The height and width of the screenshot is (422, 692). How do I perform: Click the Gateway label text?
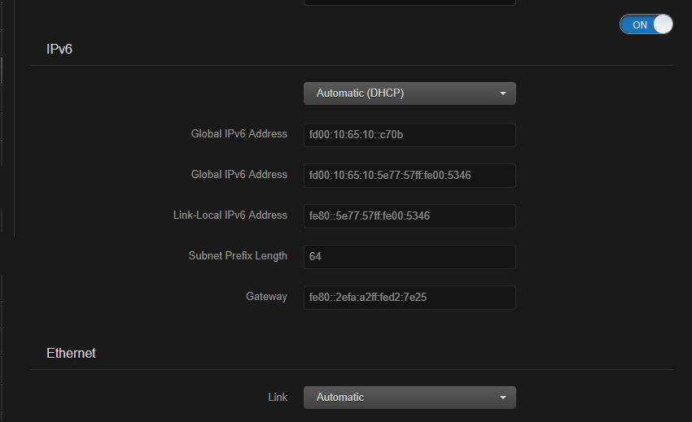pos(266,297)
